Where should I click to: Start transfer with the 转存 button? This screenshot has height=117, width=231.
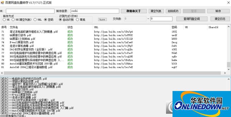coord(218,11)
